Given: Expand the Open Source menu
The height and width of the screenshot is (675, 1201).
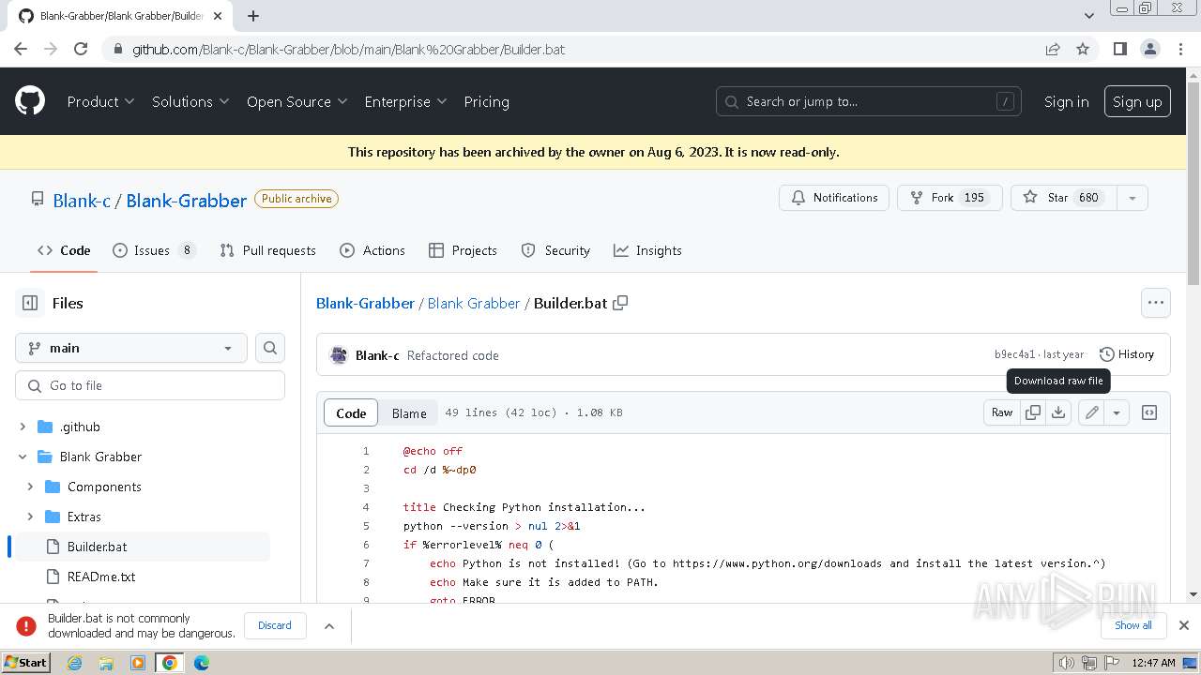Looking at the screenshot, I should click(296, 101).
